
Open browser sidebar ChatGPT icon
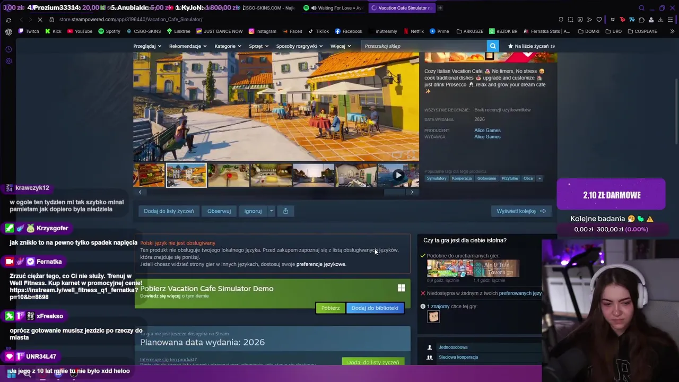click(x=8, y=32)
